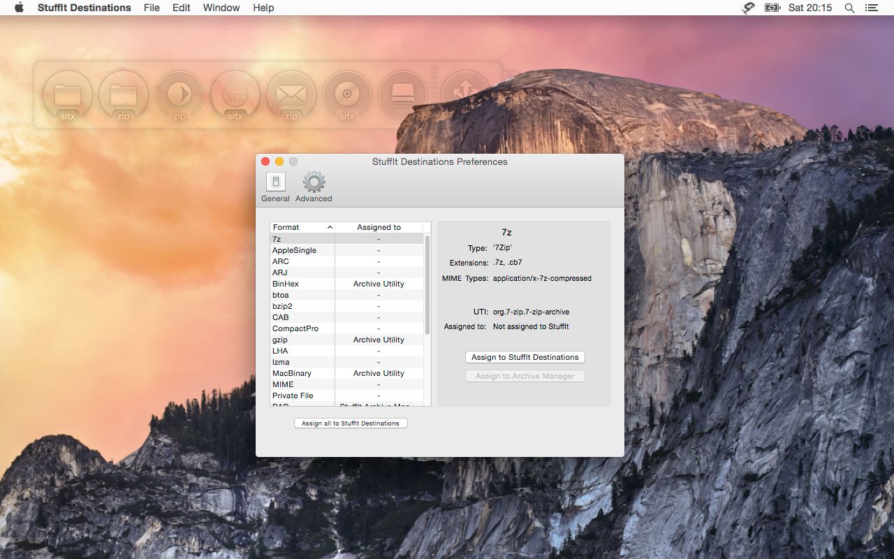Click the StuffIt Destinations Preferences title
The height and width of the screenshot is (559, 894).
[440, 161]
